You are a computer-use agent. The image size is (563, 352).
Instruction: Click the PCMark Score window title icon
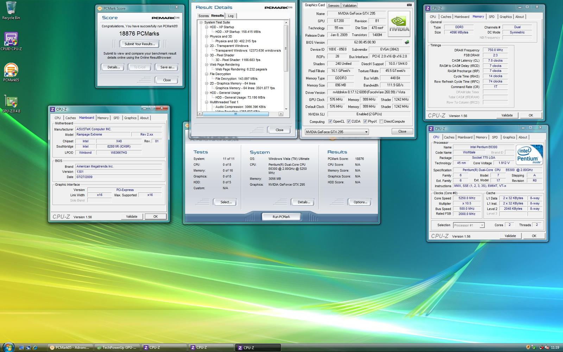[x=100, y=8]
